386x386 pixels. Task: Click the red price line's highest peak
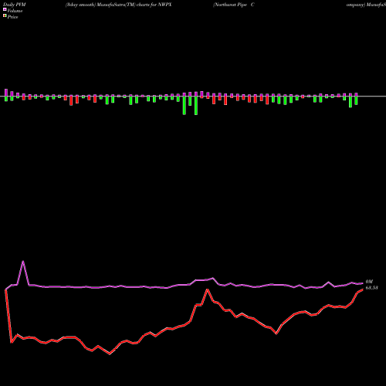click(207, 289)
